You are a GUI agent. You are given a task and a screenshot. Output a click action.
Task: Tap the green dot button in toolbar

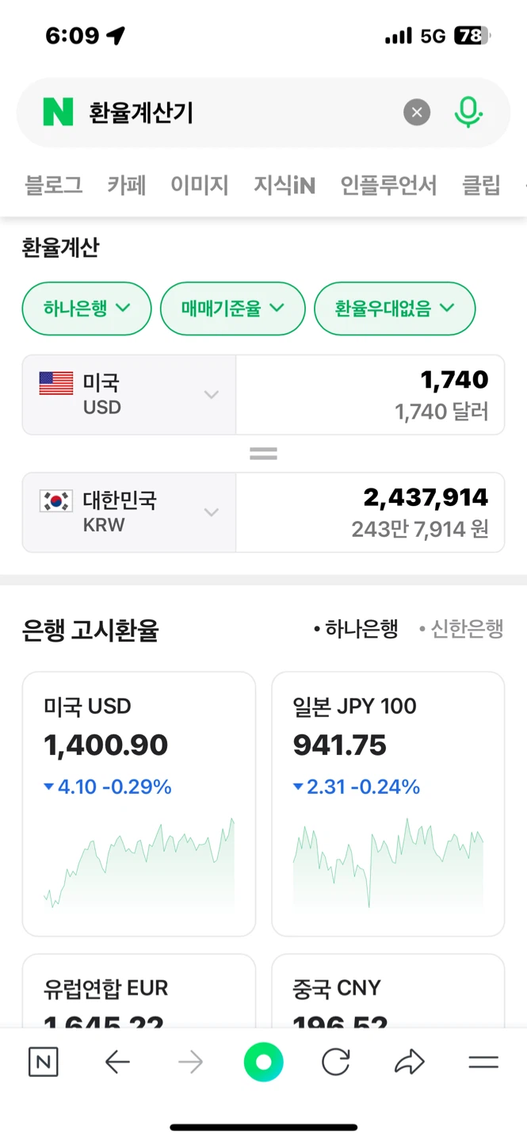263,1062
